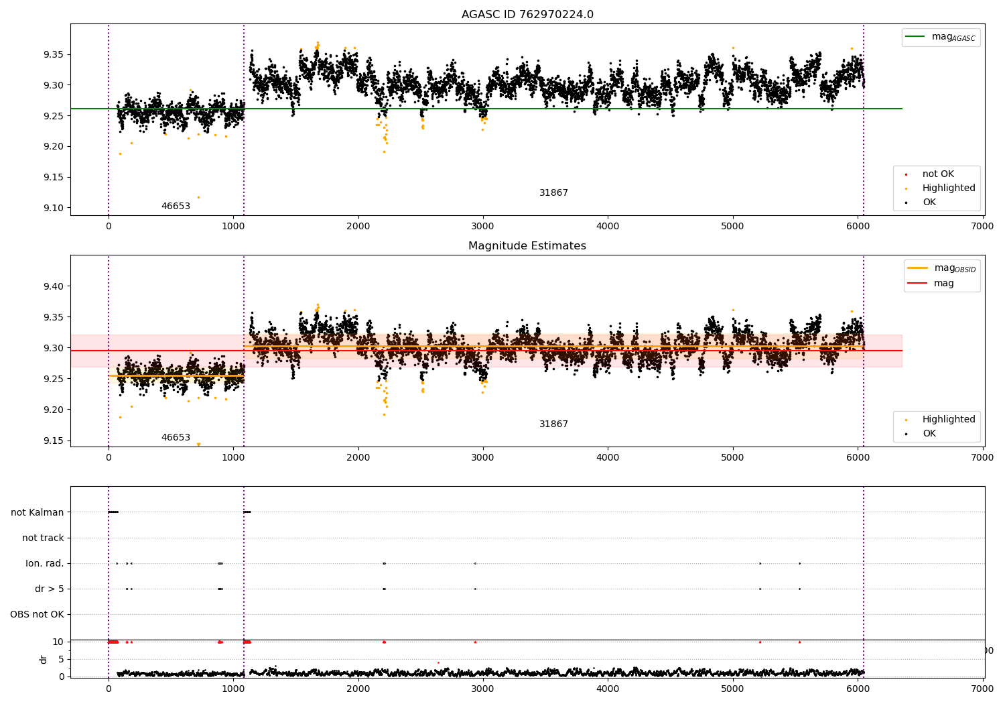Click the green mag AGASC legend line
This screenshot has height=704, width=1005.
(915, 37)
